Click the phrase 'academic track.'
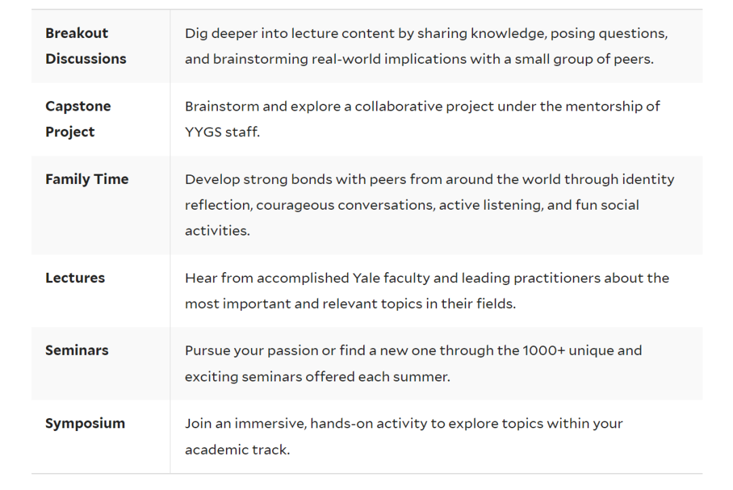Viewport: 733px width, 490px height. tap(238, 449)
